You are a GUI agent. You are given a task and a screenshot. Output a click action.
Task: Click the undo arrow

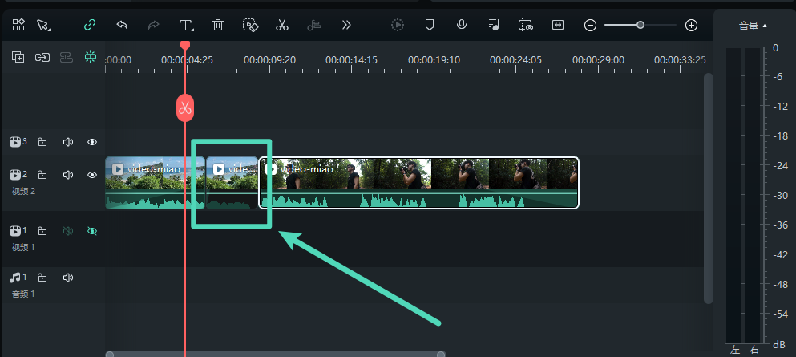(x=122, y=25)
